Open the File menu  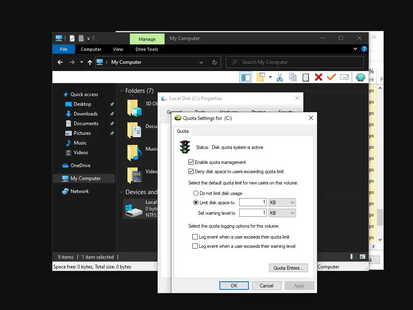coord(64,49)
